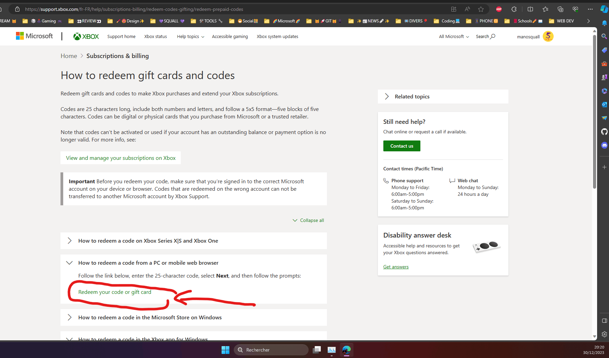Click the Rechercher taskbar search box
Image resolution: width=609 pixels, height=358 pixels.
coord(271,350)
